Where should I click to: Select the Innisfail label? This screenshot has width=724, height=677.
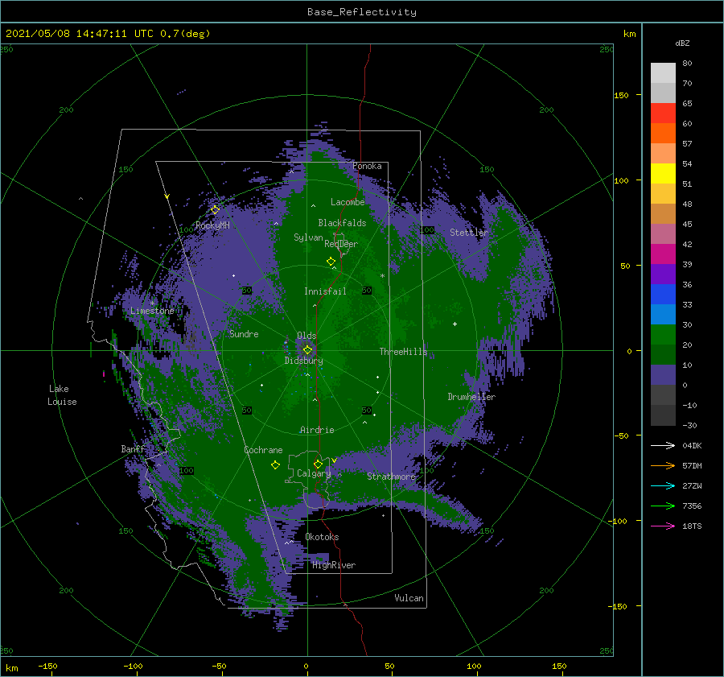point(325,291)
